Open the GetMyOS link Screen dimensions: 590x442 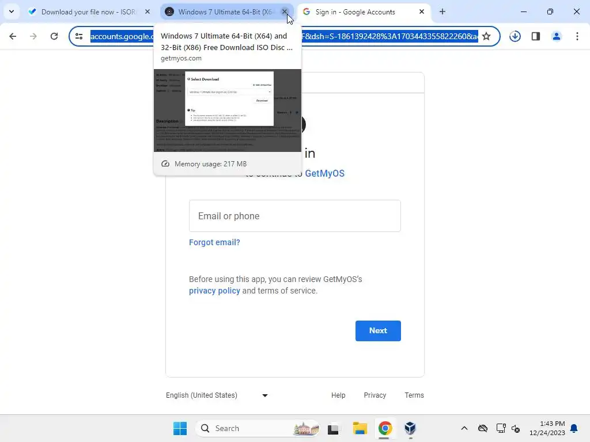[325, 173]
